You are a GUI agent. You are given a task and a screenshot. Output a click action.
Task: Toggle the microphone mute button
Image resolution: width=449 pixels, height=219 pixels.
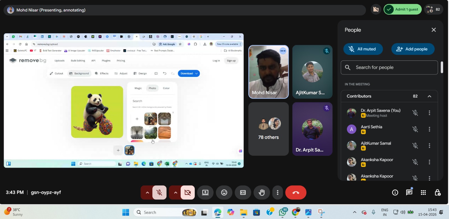159,193
